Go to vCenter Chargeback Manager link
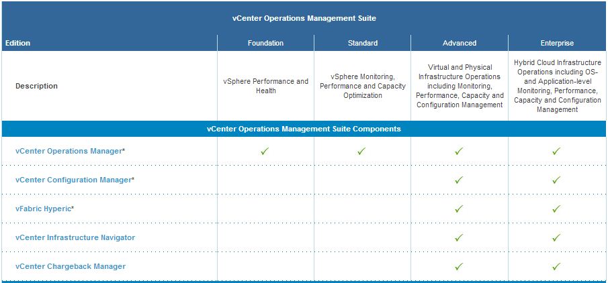The image size is (608, 283). [70, 266]
